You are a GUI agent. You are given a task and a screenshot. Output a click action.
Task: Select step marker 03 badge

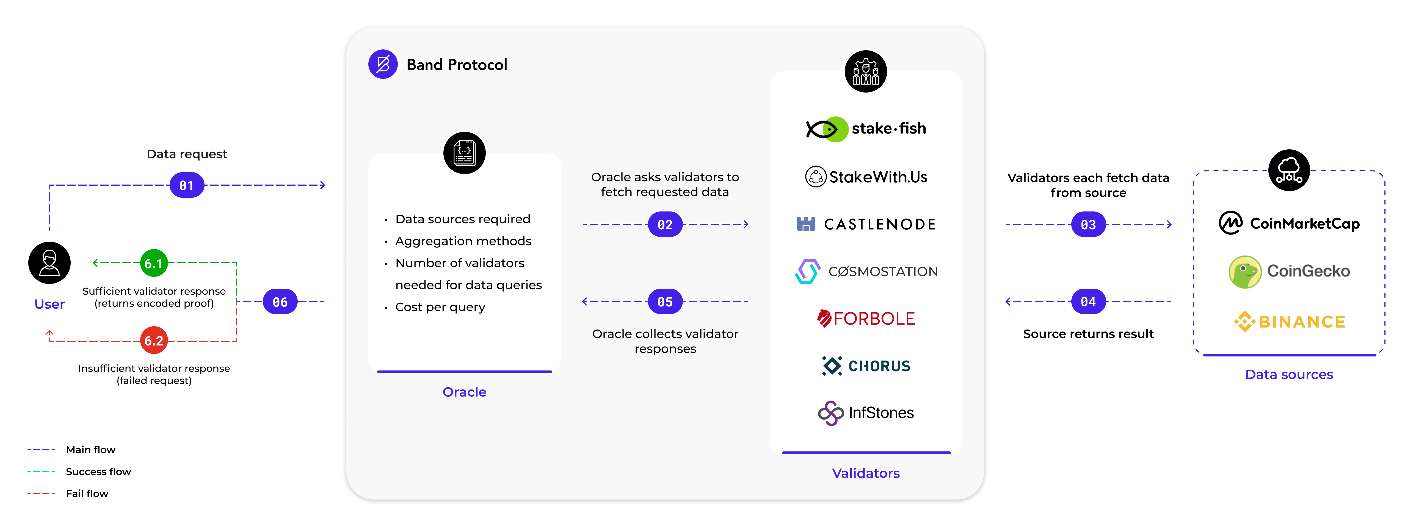(1088, 225)
